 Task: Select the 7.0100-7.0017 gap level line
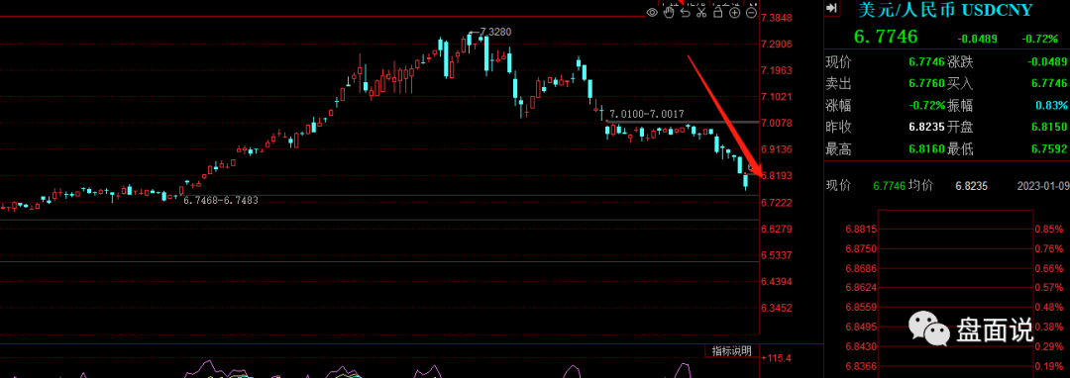coord(646,115)
